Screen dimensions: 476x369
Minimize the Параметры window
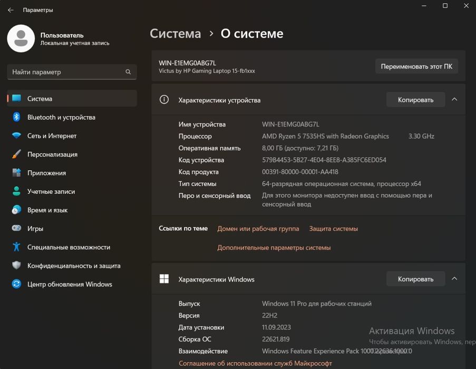[x=424, y=6]
